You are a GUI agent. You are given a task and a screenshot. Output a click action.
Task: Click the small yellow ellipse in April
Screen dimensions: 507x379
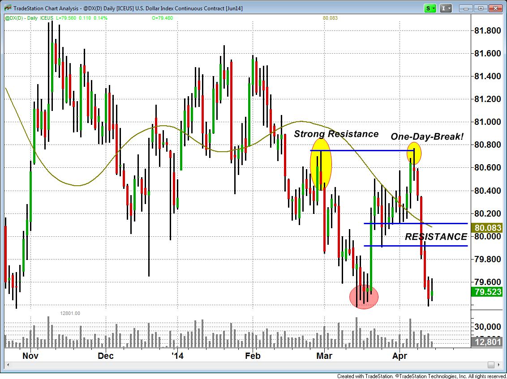coord(413,153)
